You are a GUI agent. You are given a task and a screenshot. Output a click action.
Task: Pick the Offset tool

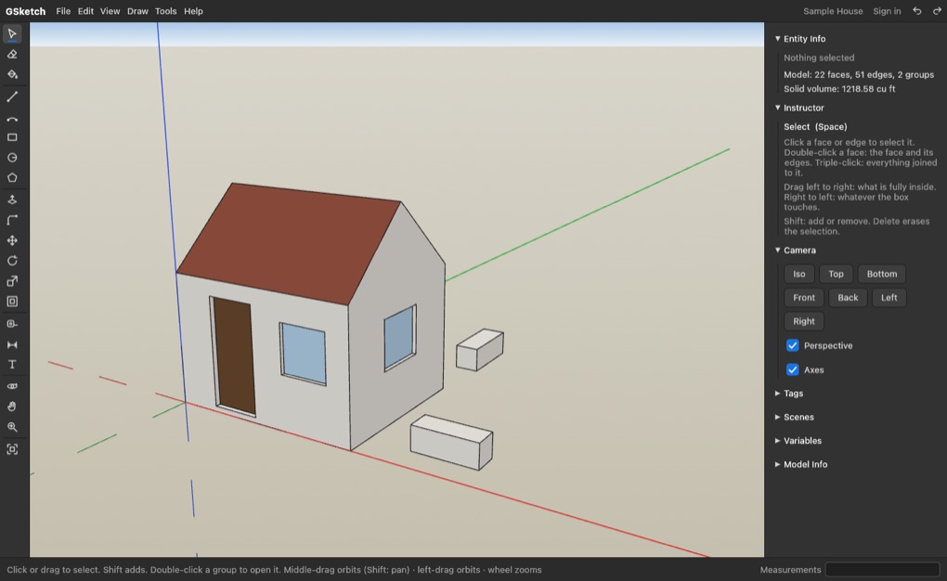12,302
